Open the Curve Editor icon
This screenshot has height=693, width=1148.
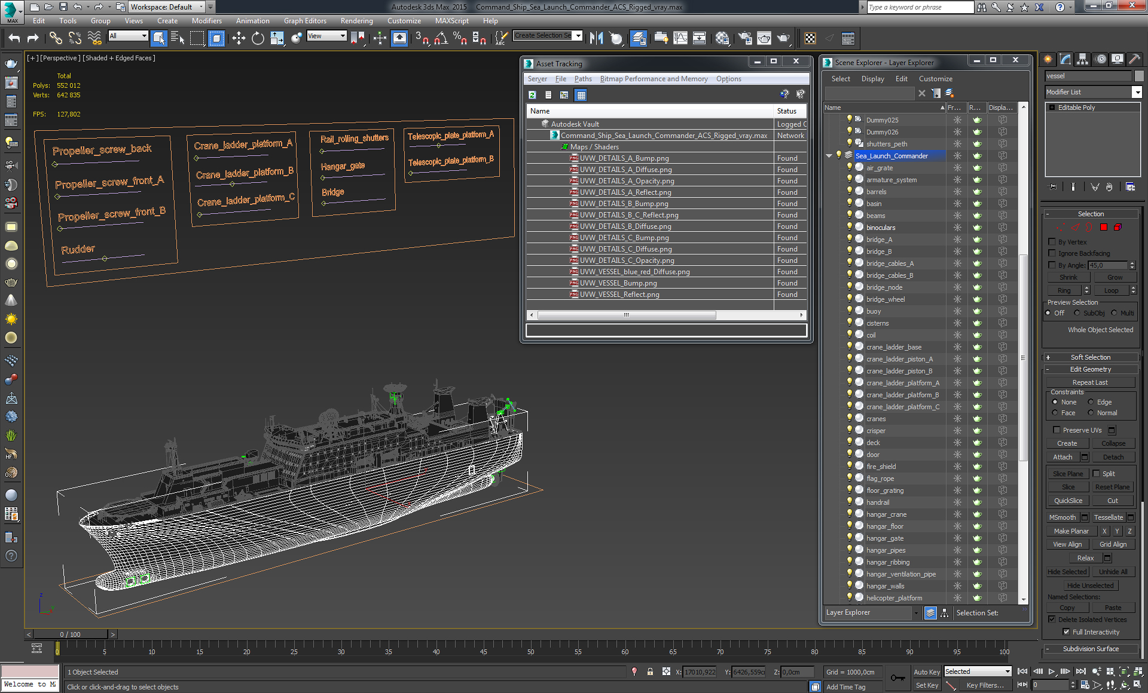pos(680,38)
